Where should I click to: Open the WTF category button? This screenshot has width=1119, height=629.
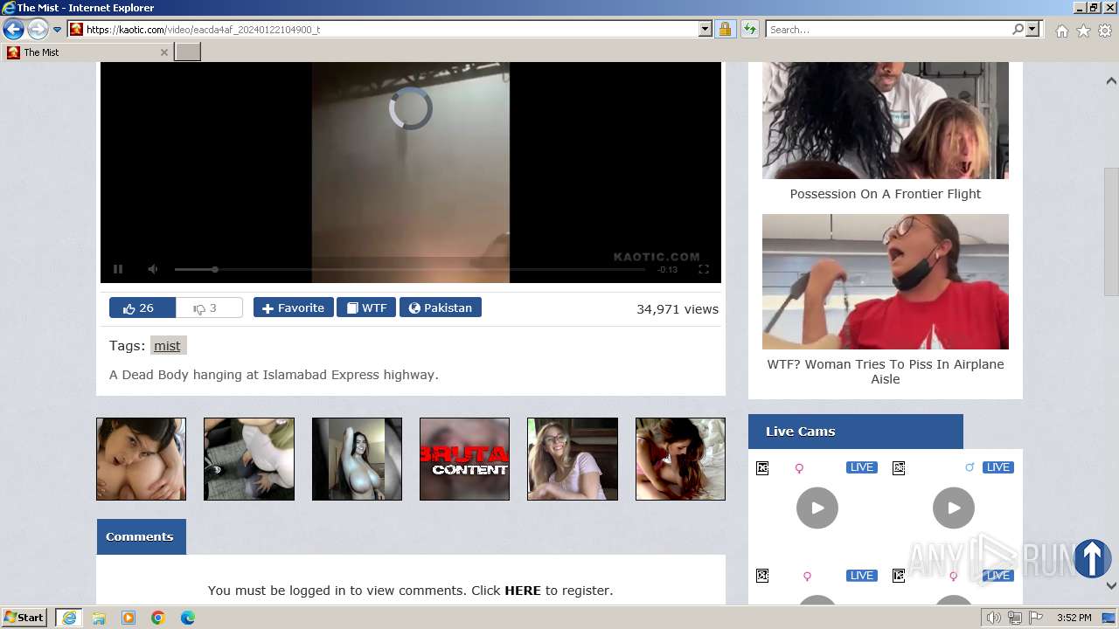(x=366, y=308)
